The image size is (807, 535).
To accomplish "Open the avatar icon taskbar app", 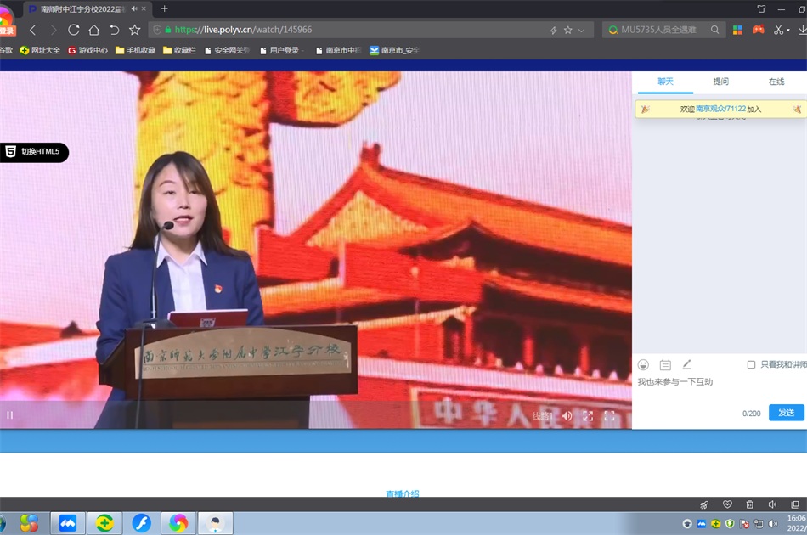I will pyautogui.click(x=216, y=523).
